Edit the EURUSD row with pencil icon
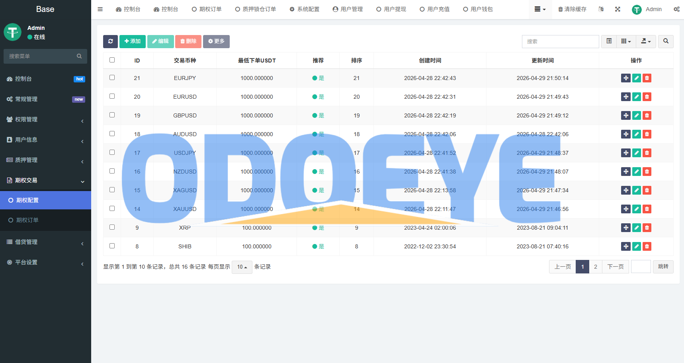Viewport: 684px width, 363px height. 637,97
